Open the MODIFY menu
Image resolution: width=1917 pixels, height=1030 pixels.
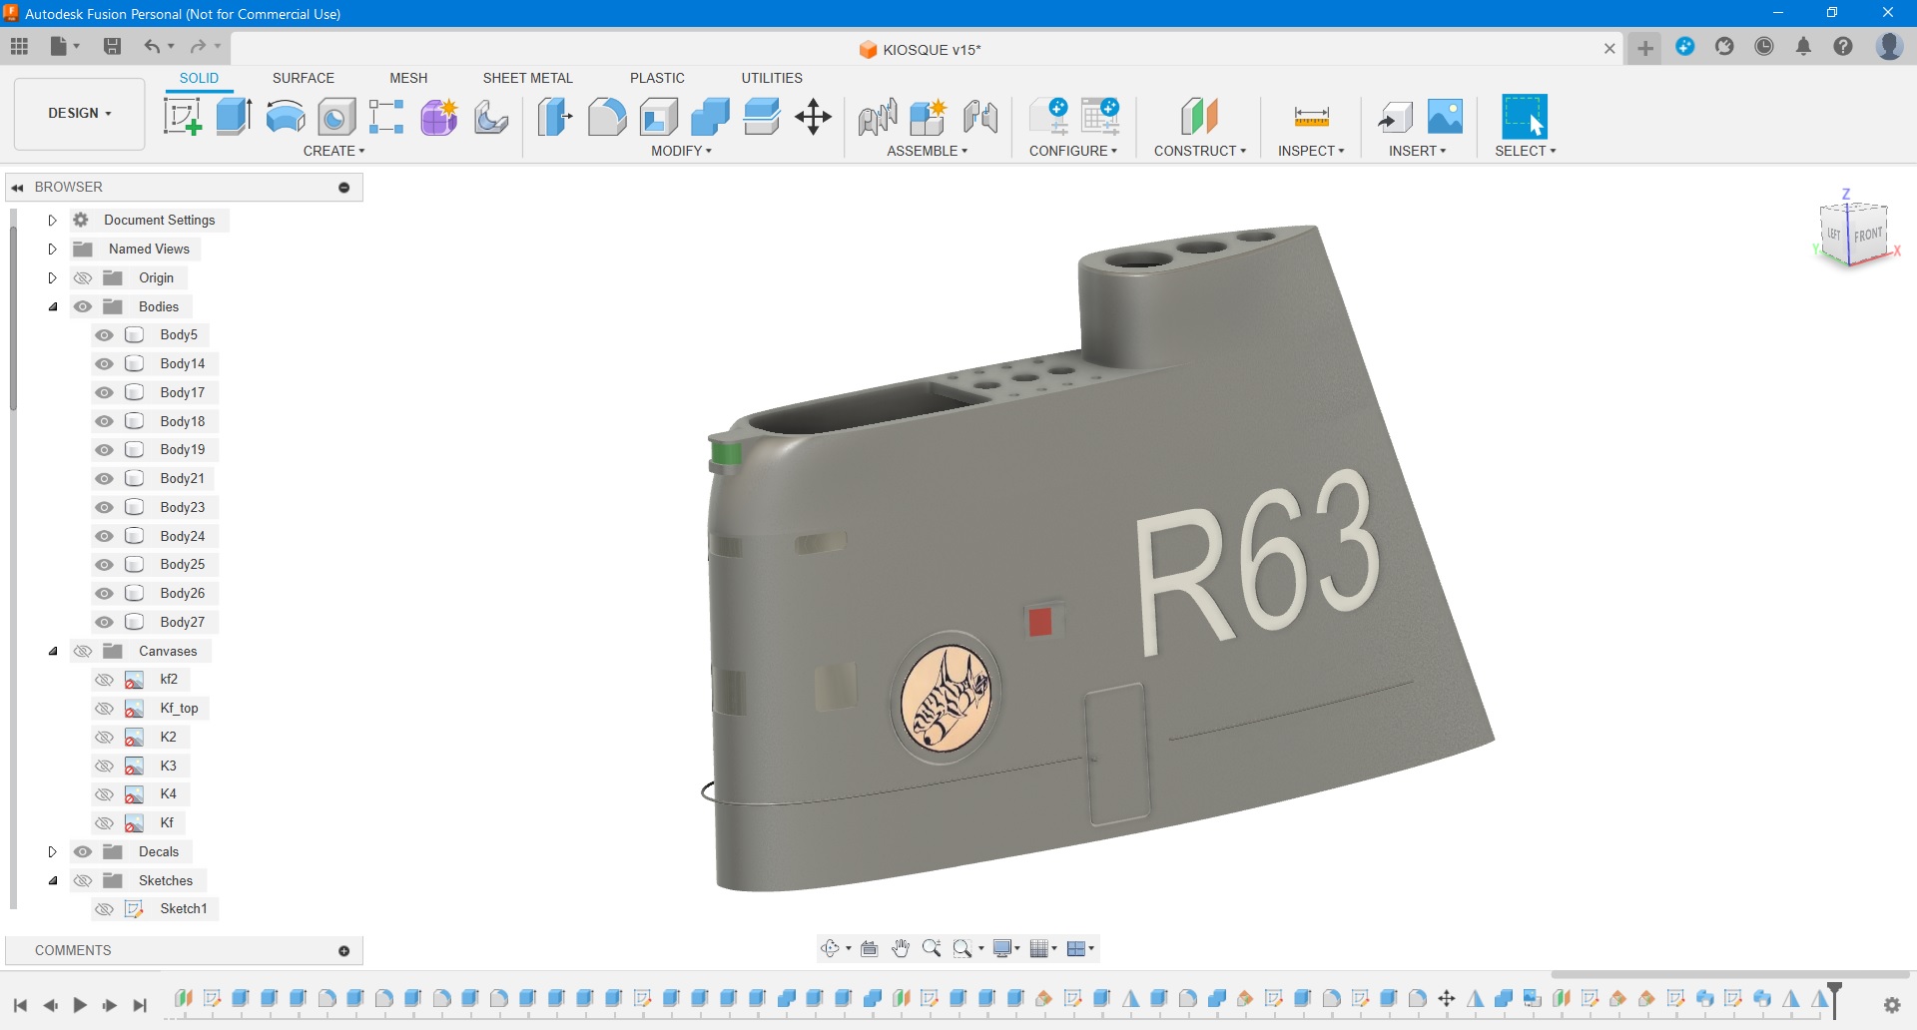point(681,151)
